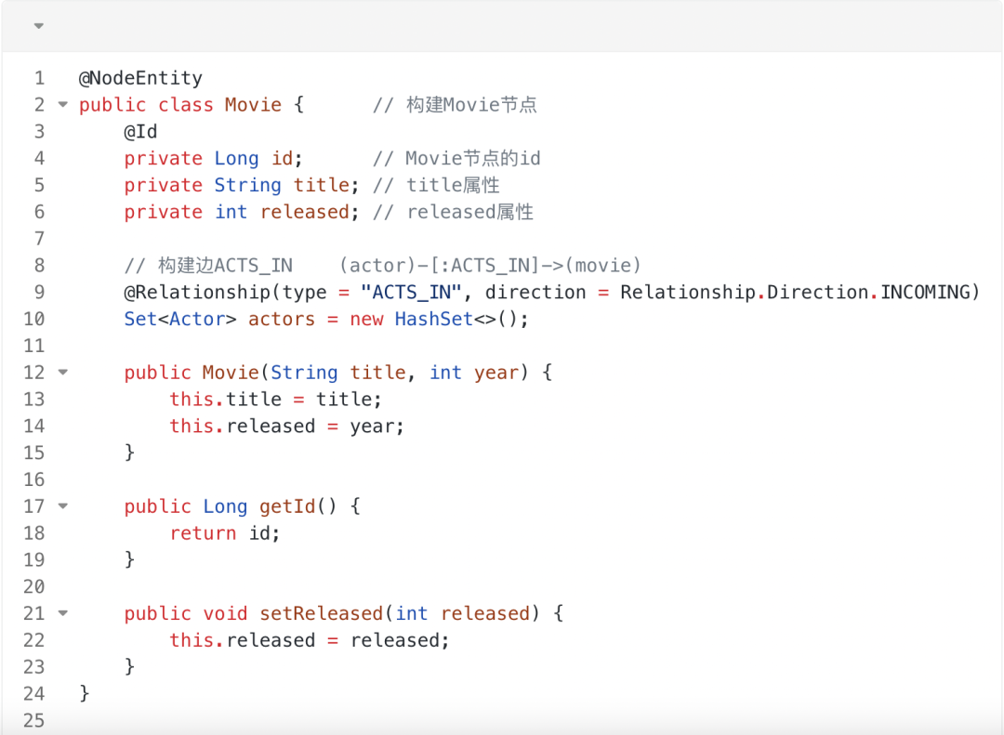Viewport: 1004px width, 735px height.
Task: Click the closing brace on line 24
Action: 84,693
